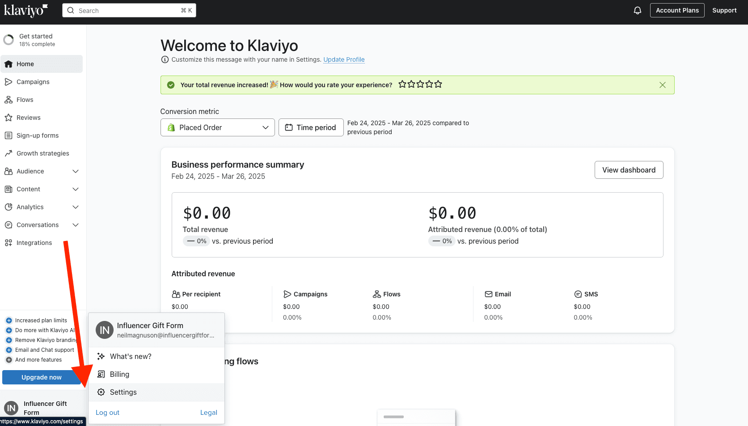748x426 pixels.
Task: Click the Conversations chat icon
Action: pyautogui.click(x=8, y=225)
